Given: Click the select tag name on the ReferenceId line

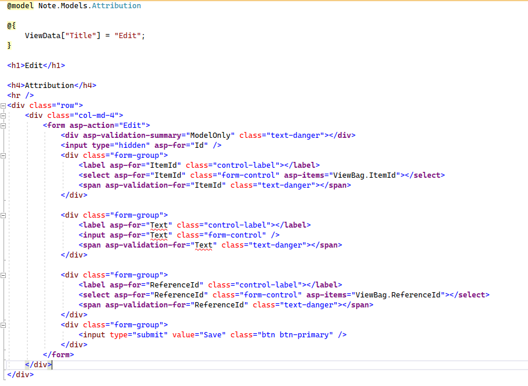Looking at the screenshot, I should [x=96, y=295].
